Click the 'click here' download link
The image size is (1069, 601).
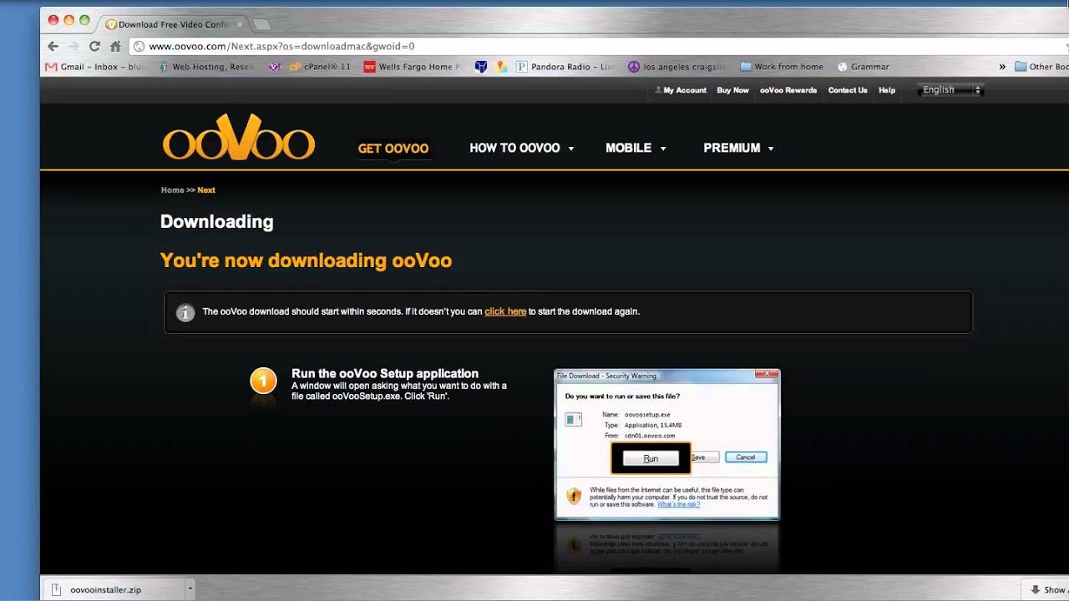pos(505,311)
